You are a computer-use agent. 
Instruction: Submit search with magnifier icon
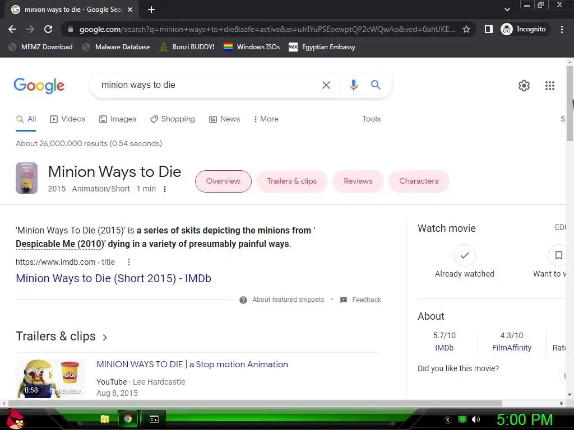[x=376, y=85]
